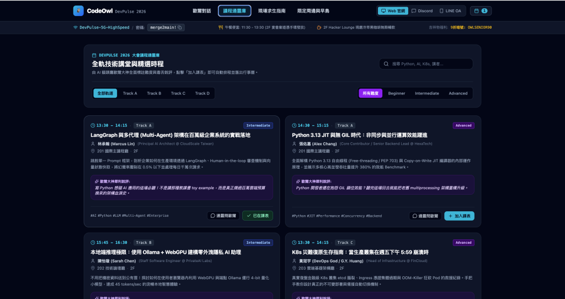Click the calendar icon beside DEVPULSE 2026 heading
Image resolution: width=565 pixels, height=299 pixels.
tap(94, 55)
